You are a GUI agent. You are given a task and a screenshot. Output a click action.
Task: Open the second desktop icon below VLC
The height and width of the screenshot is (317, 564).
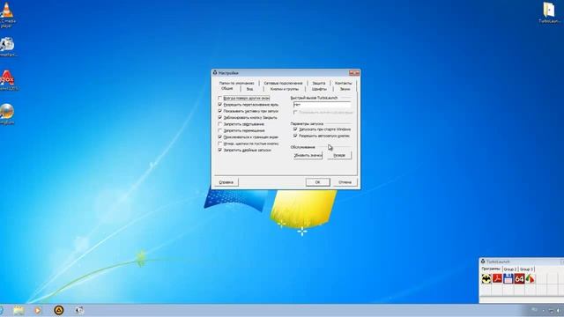pyautogui.click(x=7, y=47)
